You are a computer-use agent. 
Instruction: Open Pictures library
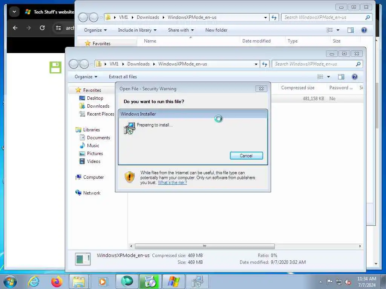[x=95, y=154]
